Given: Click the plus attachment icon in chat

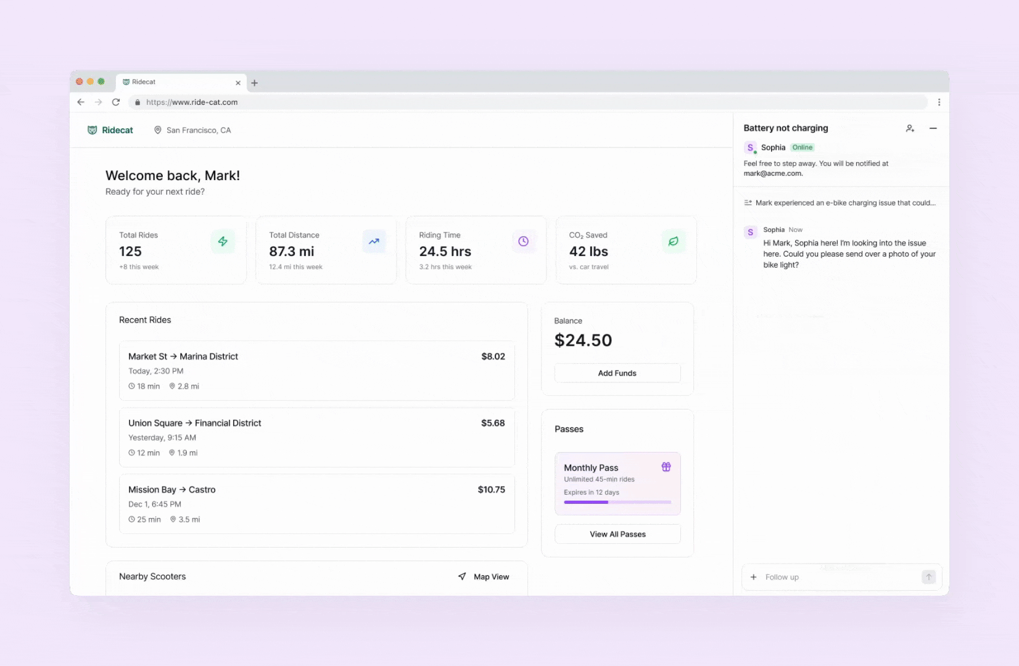Looking at the screenshot, I should pos(753,577).
